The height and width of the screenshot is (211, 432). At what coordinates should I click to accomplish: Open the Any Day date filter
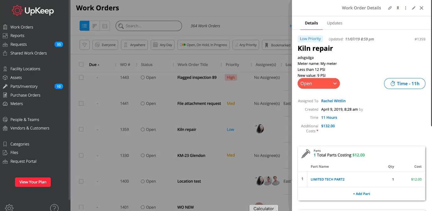coord(163,45)
